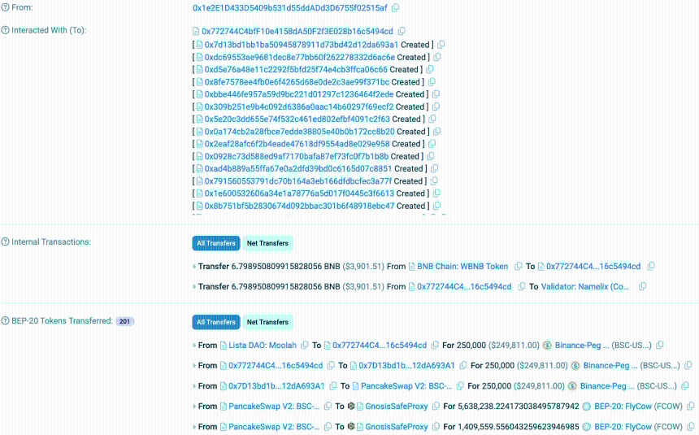Screen dimensions: 699x435
Task: Copy created address 0xdc69553ae968...
Action: pos(437,57)
